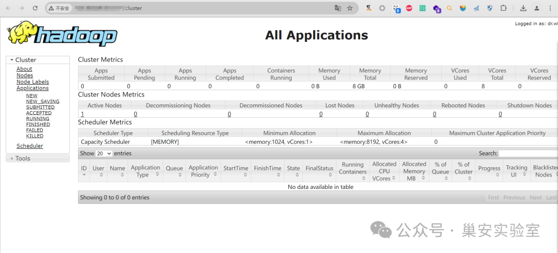The height and width of the screenshot is (253, 558).
Task: Sort by Tracking UI column
Action: [x=516, y=171]
